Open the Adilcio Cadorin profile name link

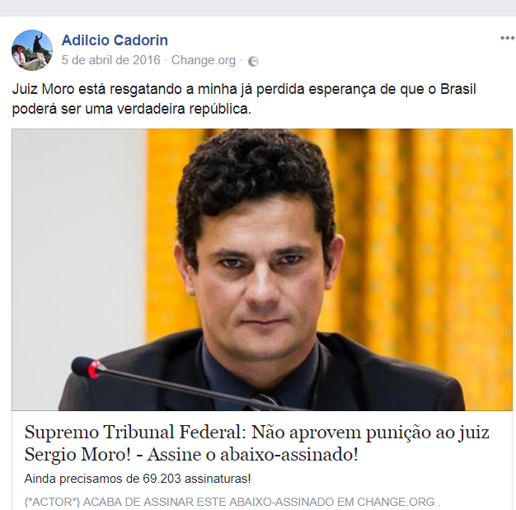[x=115, y=40]
